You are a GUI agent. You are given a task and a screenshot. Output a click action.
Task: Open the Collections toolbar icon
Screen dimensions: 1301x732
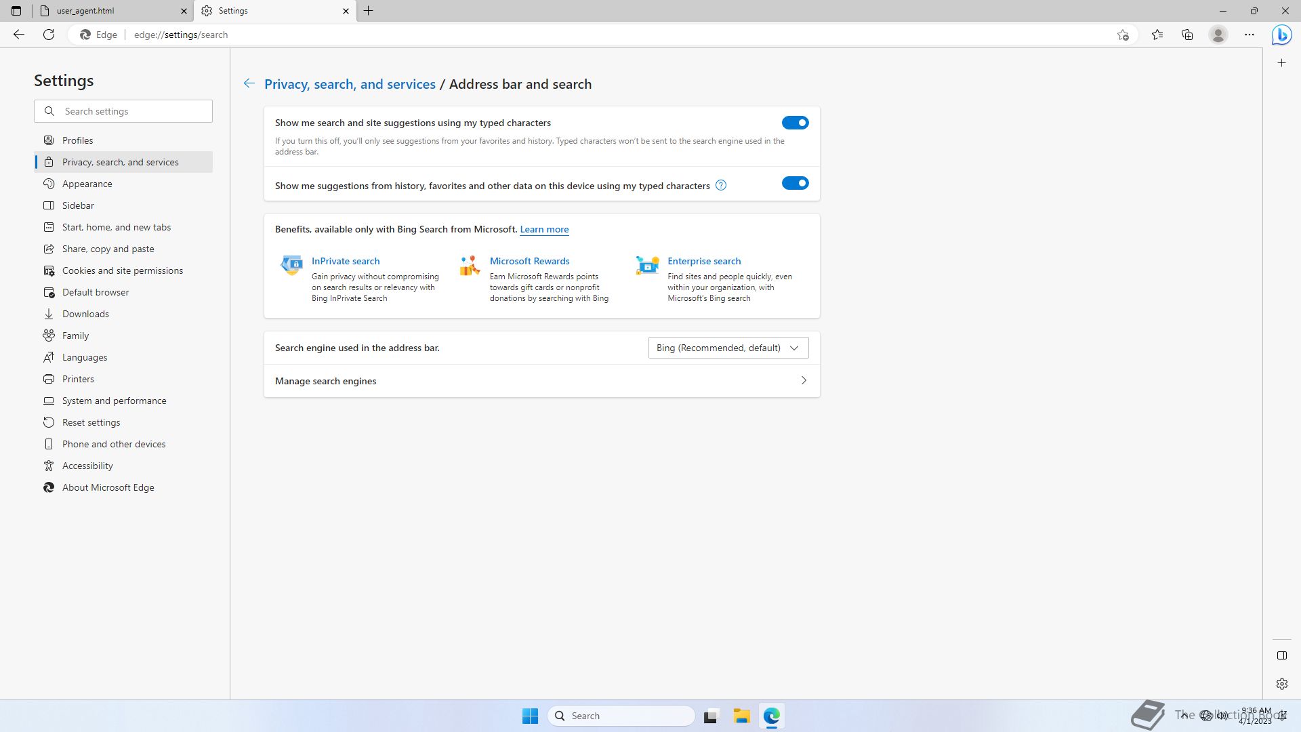tap(1187, 35)
